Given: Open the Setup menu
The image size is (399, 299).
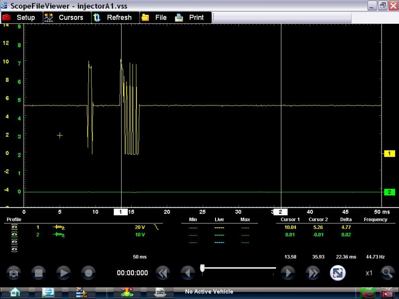Looking at the screenshot, I should pyautogui.click(x=19, y=18).
